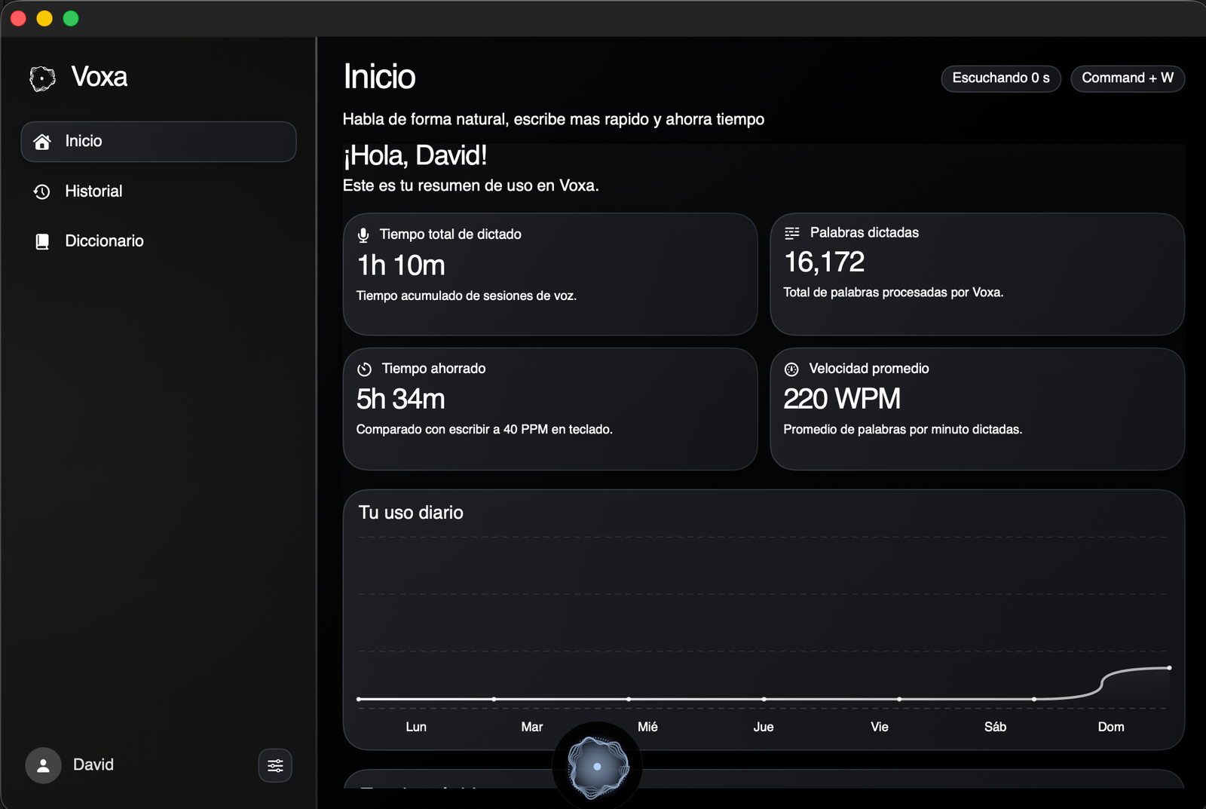
Task: Click the timer icon beside Tiempo ahorrado
Action: click(x=365, y=369)
